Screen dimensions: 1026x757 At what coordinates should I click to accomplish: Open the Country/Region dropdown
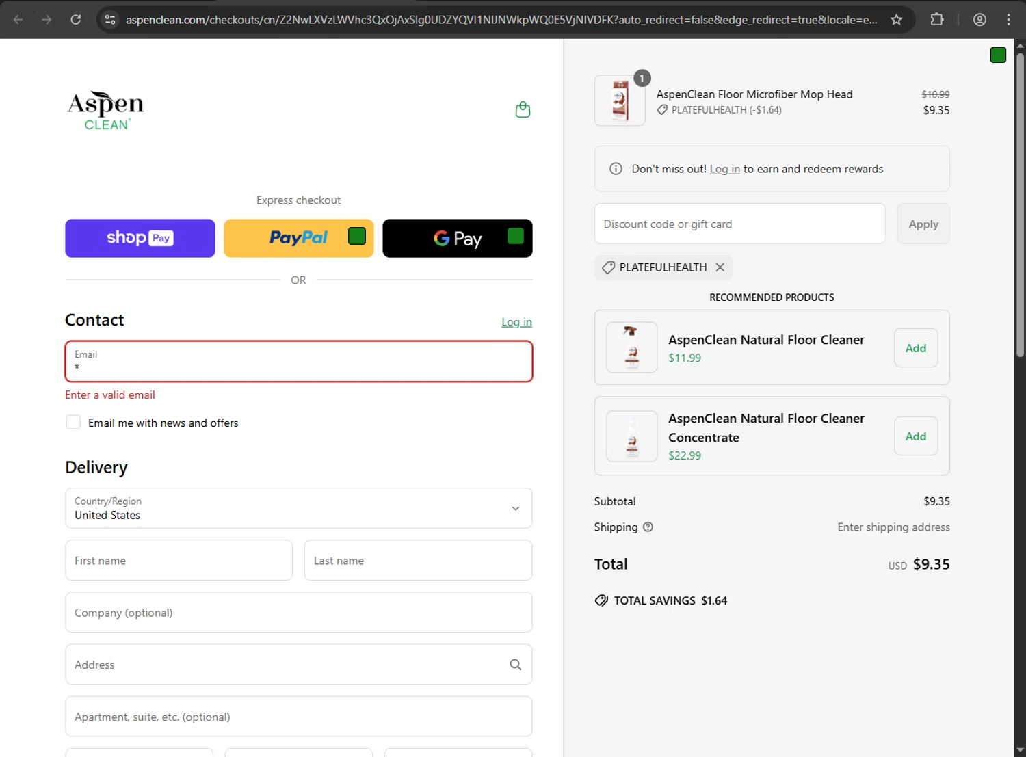299,508
